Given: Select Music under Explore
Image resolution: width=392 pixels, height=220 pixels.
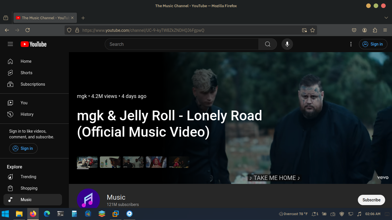Looking at the screenshot, I should (33, 200).
